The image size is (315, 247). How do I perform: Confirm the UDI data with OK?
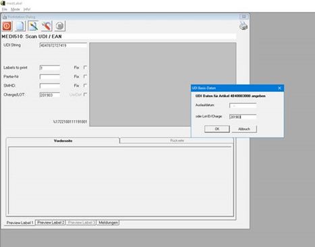tap(217, 129)
